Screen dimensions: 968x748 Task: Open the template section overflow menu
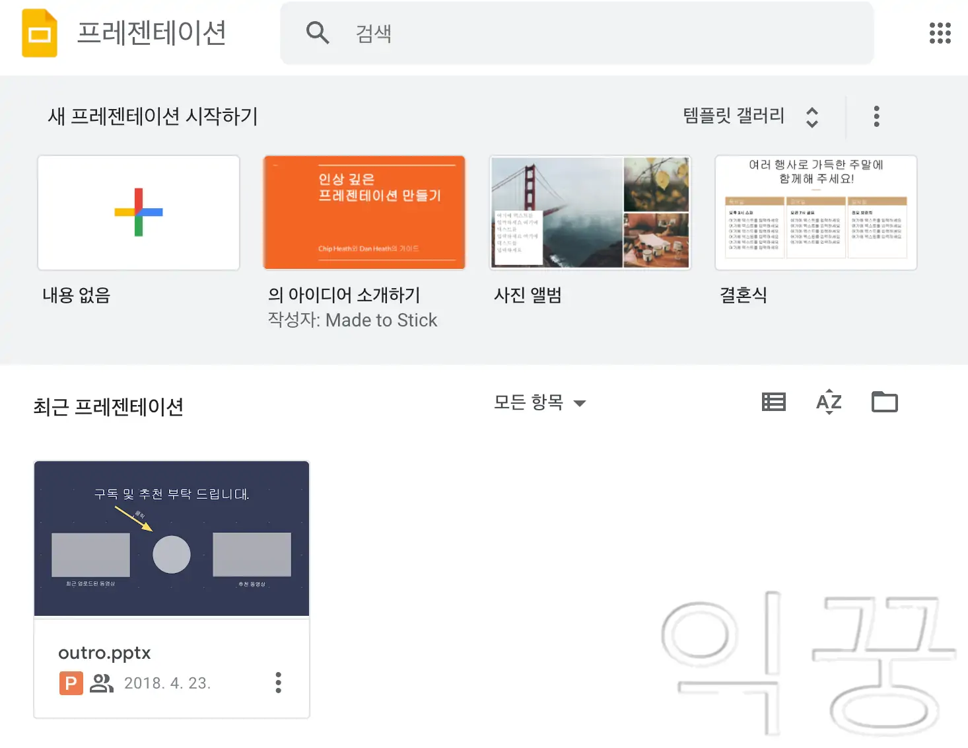(x=876, y=116)
